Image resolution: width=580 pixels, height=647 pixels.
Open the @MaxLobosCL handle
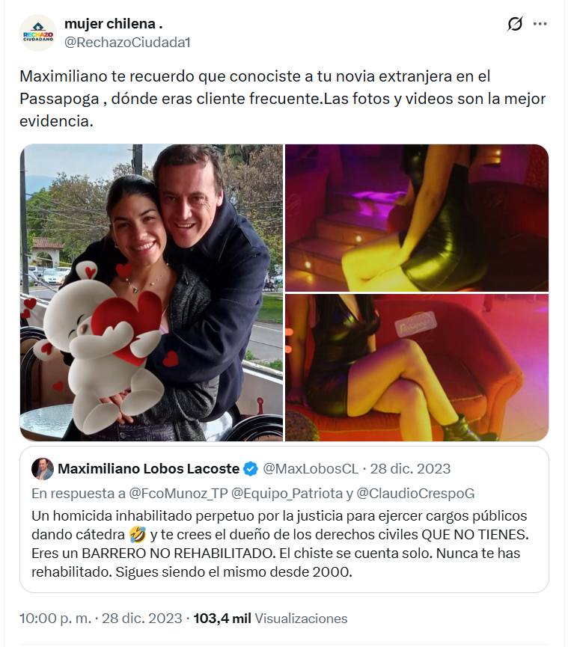click(x=311, y=469)
